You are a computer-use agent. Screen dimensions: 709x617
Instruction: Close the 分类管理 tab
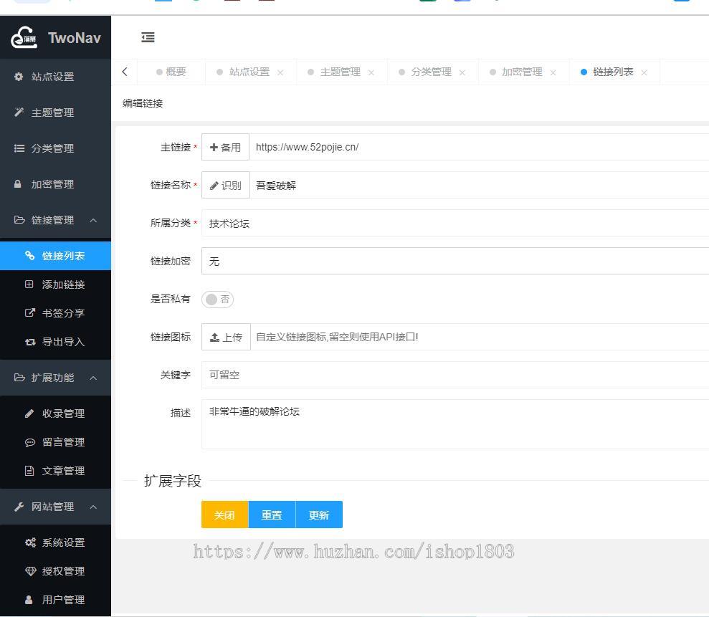pos(462,73)
